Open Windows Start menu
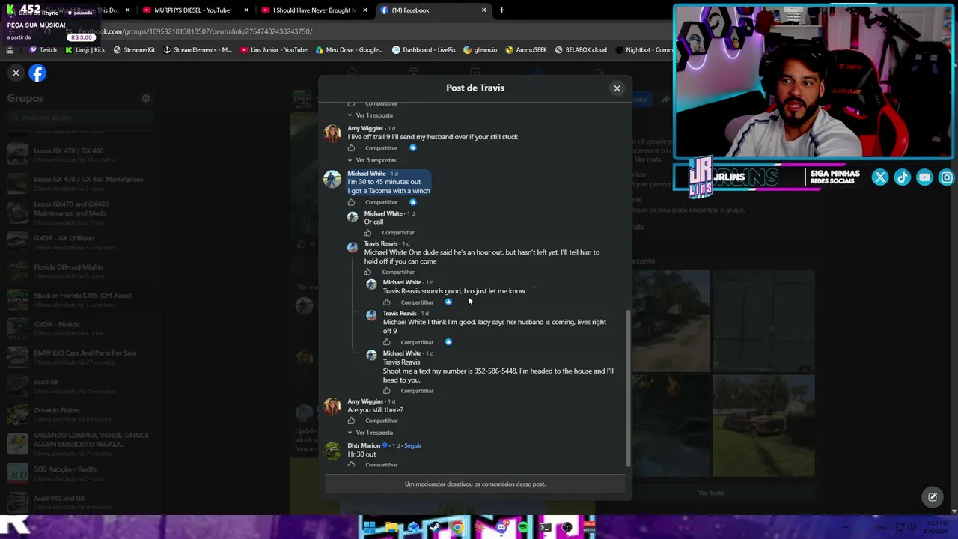Viewport: 958px width, 539px height. click(369, 527)
